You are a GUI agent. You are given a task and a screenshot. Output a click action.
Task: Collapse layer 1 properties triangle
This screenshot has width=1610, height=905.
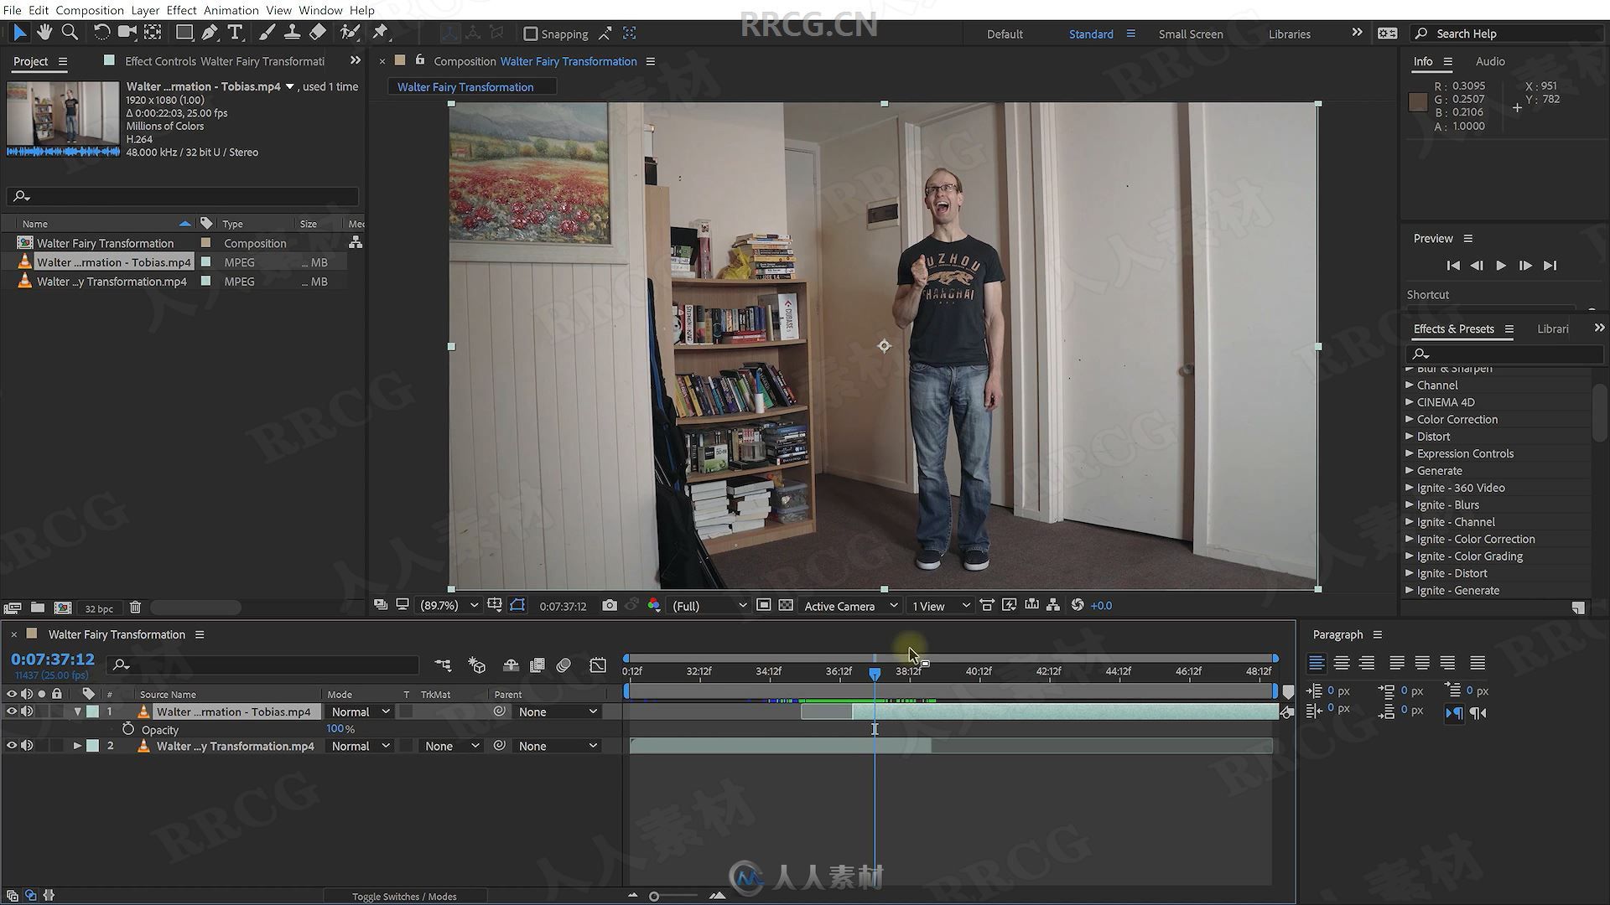77,711
